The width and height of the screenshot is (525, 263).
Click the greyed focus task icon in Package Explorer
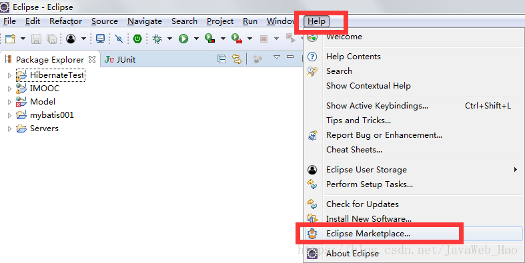click(257, 59)
